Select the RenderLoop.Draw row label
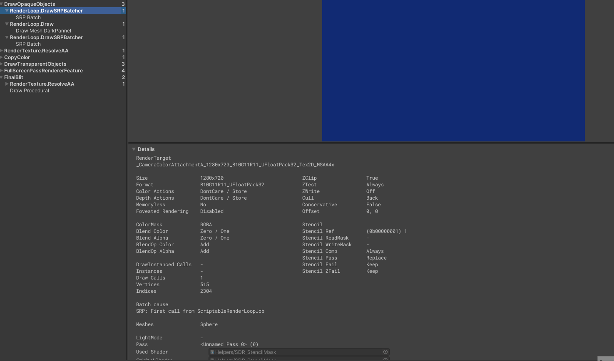The height and width of the screenshot is (361, 614). 32,24
